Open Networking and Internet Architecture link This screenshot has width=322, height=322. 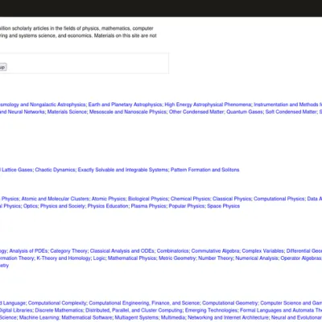pos(228,317)
